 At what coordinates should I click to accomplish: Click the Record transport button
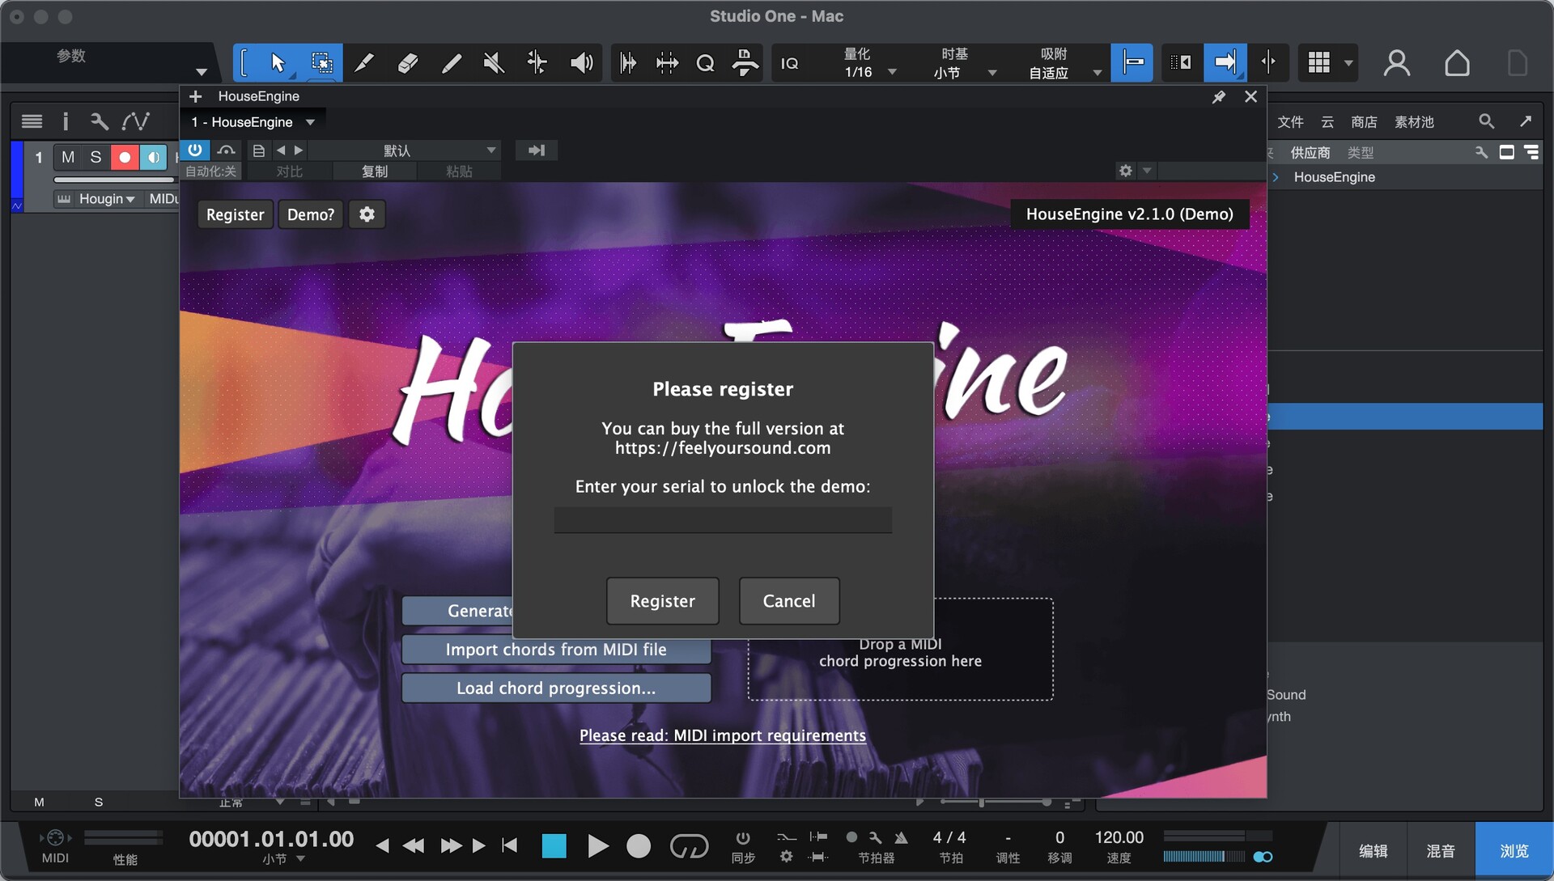click(x=639, y=846)
